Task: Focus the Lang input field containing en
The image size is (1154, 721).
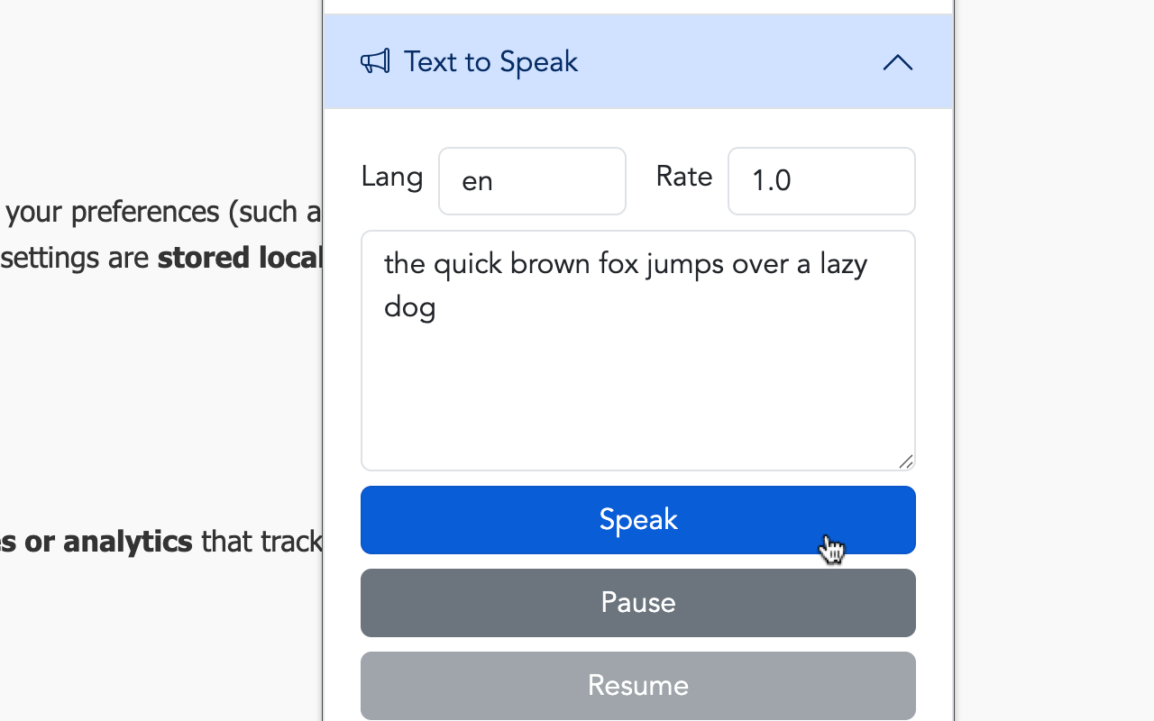Action: tap(532, 181)
